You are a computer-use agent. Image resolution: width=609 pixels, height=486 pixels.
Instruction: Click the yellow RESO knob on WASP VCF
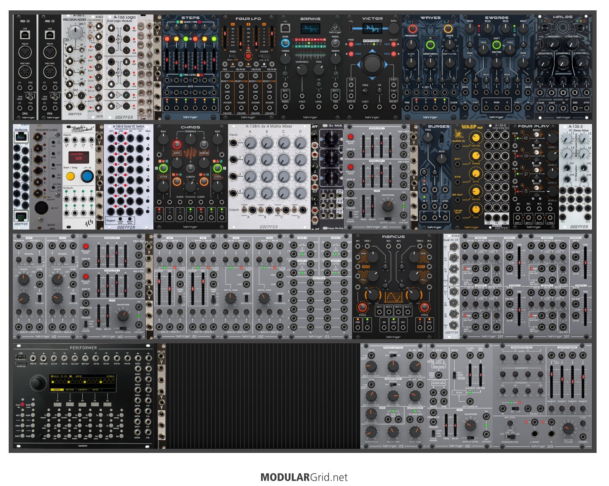click(x=476, y=191)
